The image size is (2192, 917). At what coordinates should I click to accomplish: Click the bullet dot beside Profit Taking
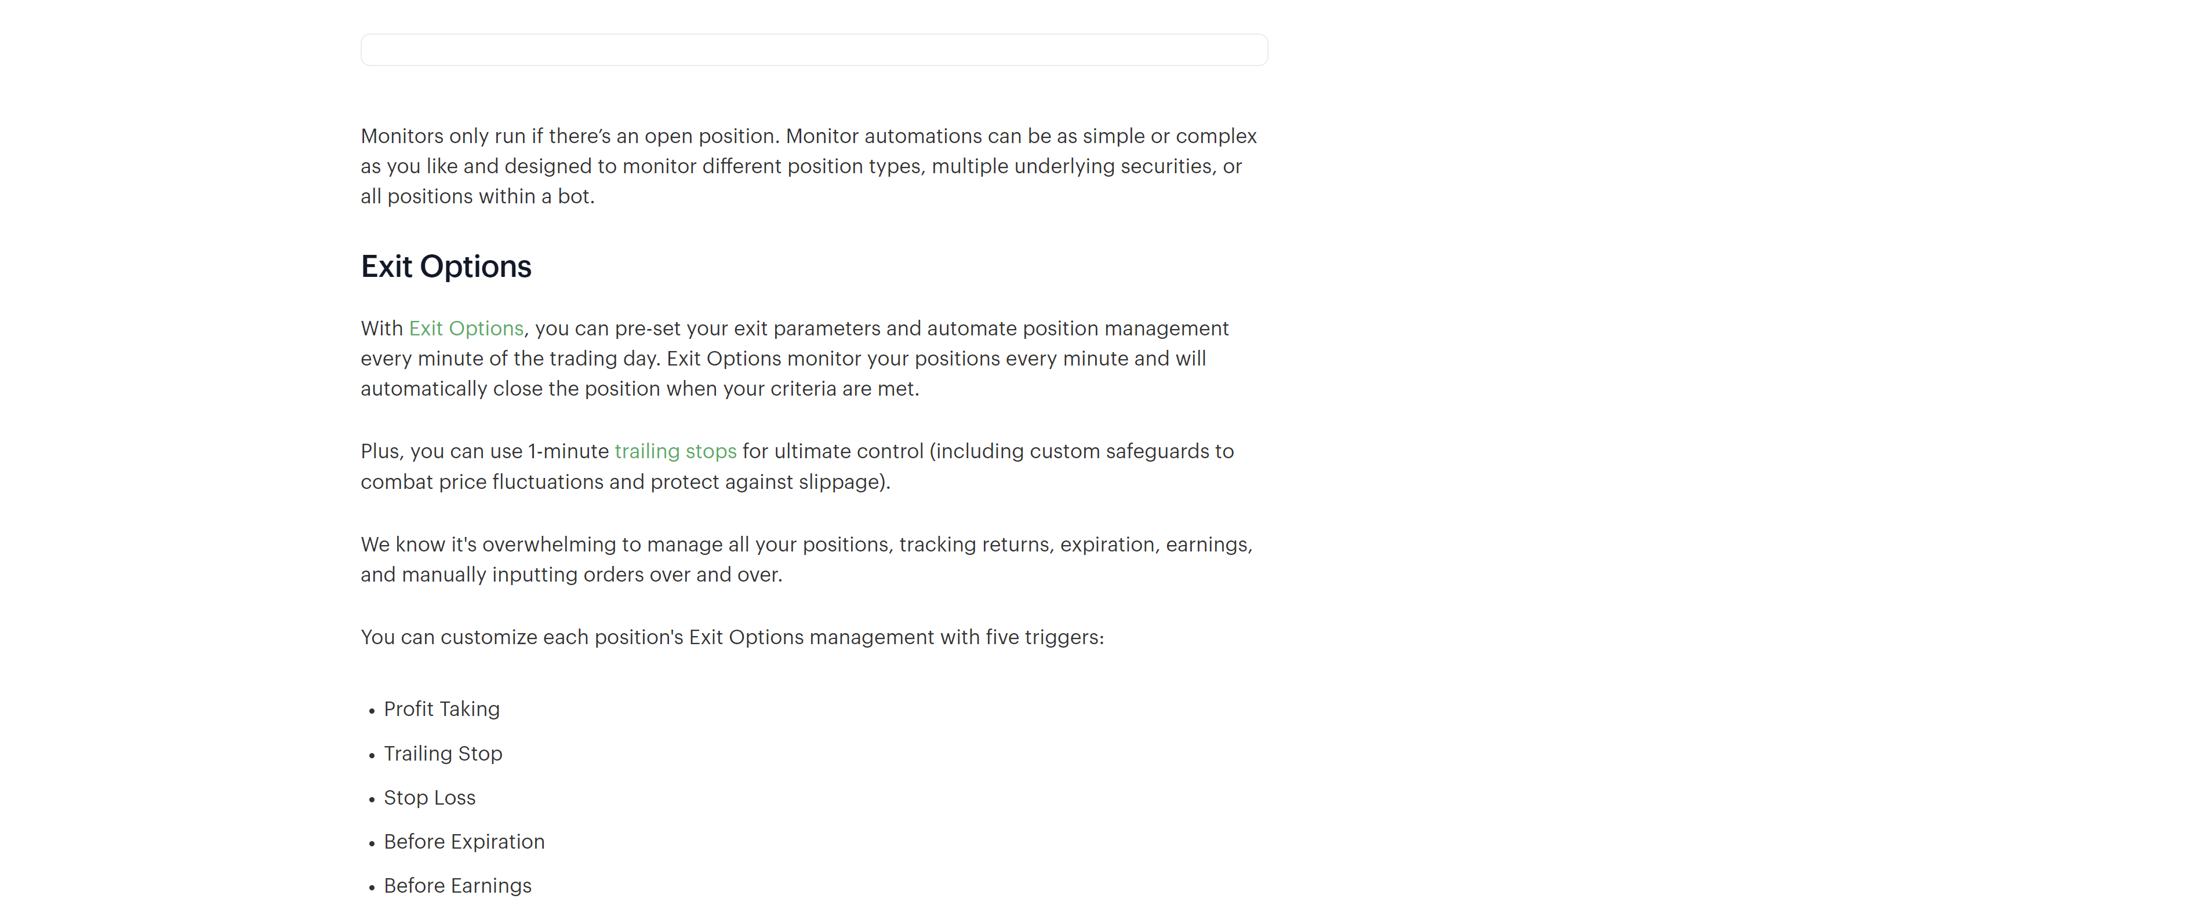372,711
